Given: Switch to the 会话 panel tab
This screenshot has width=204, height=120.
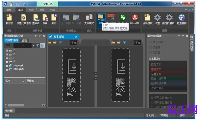Looking at the screenshot, I should pos(24,41).
